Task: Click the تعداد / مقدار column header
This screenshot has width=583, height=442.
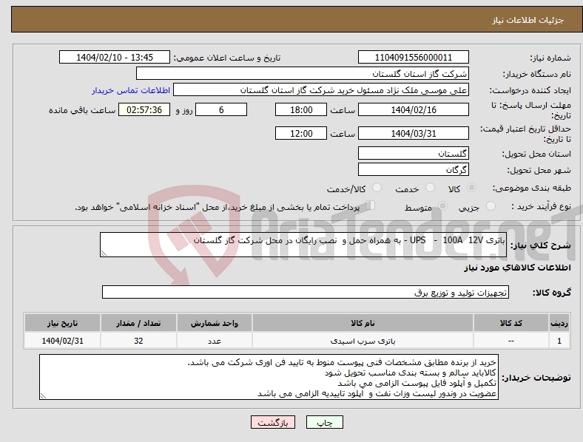Action: coord(138,323)
